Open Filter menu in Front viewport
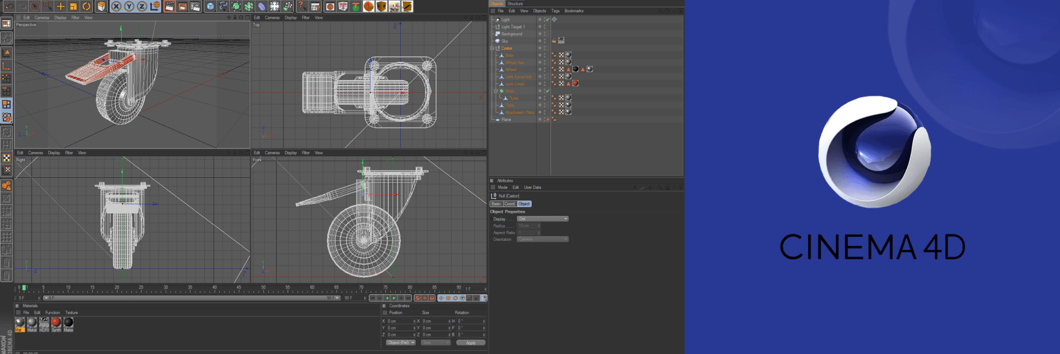 (x=306, y=153)
